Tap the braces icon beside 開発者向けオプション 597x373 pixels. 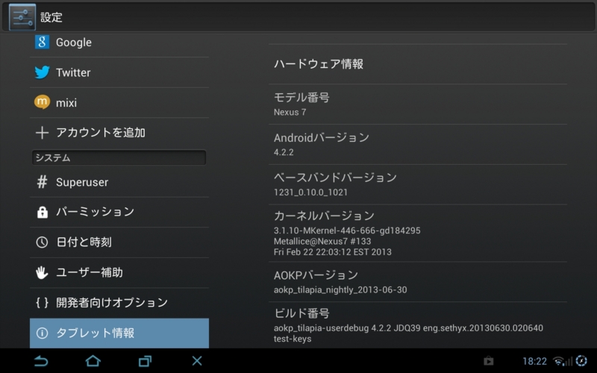click(42, 303)
